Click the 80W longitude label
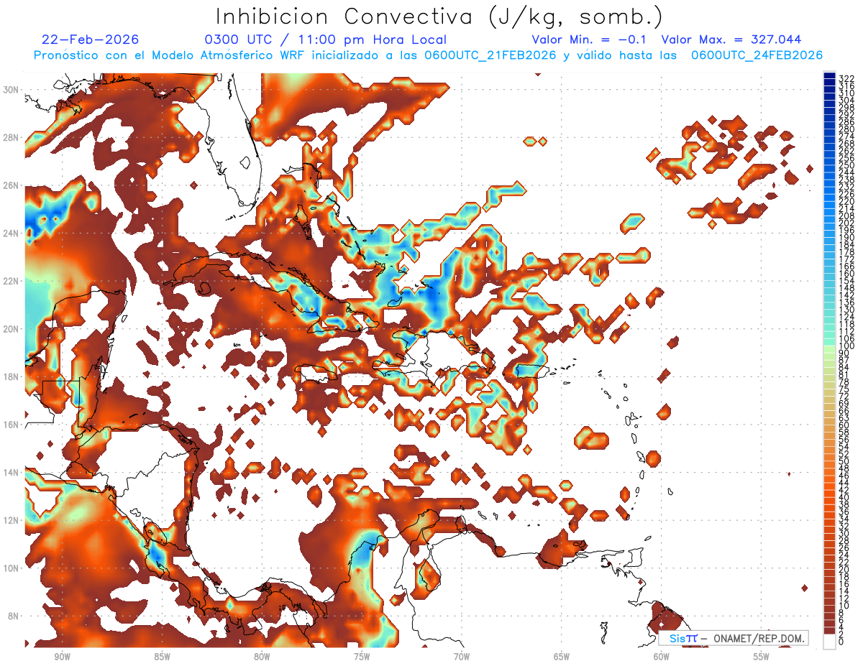 tap(262, 657)
